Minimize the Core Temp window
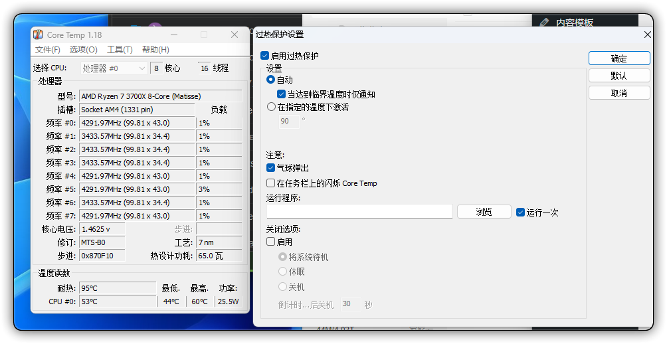667x344 pixels. (x=174, y=35)
